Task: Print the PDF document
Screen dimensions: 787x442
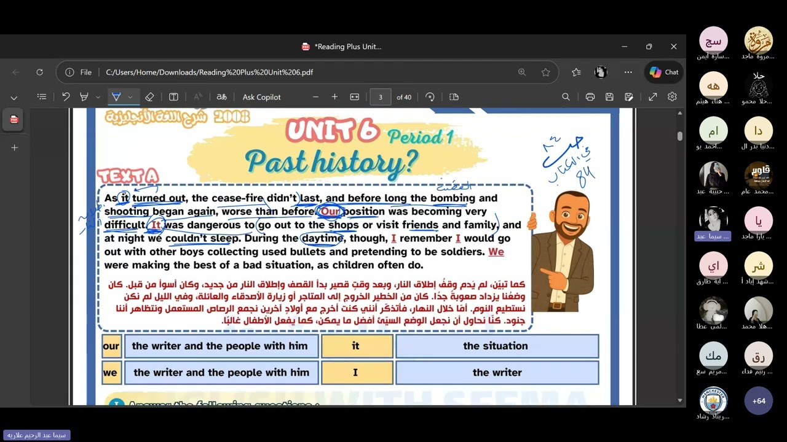Action: (x=590, y=97)
